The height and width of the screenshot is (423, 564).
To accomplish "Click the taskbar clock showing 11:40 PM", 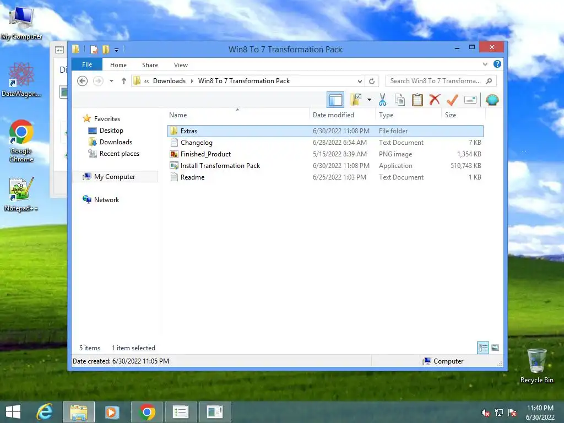I will (540, 413).
